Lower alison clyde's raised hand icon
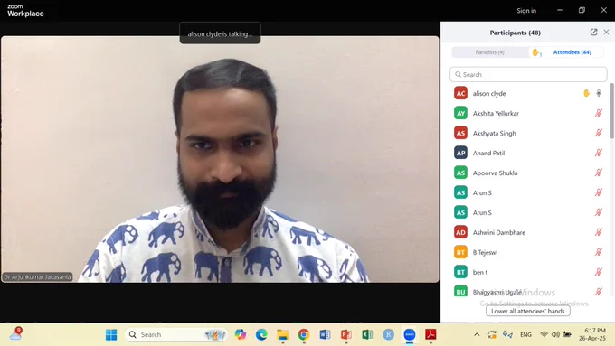Image resolution: width=615 pixels, height=346 pixels. (x=586, y=93)
